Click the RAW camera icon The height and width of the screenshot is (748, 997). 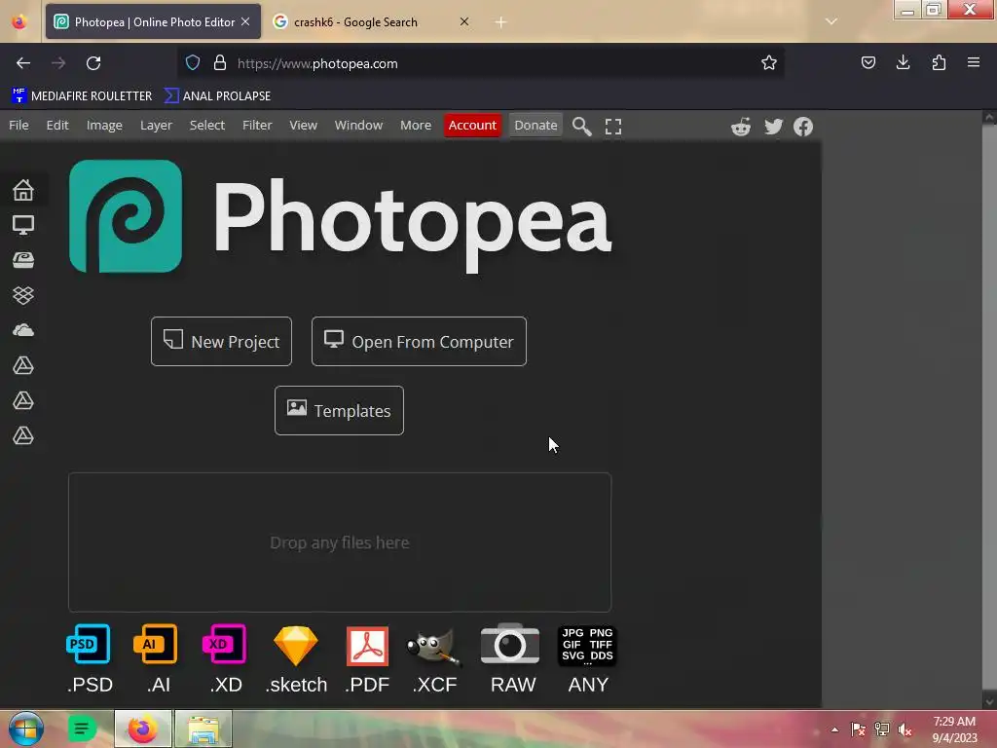pyautogui.click(x=510, y=644)
